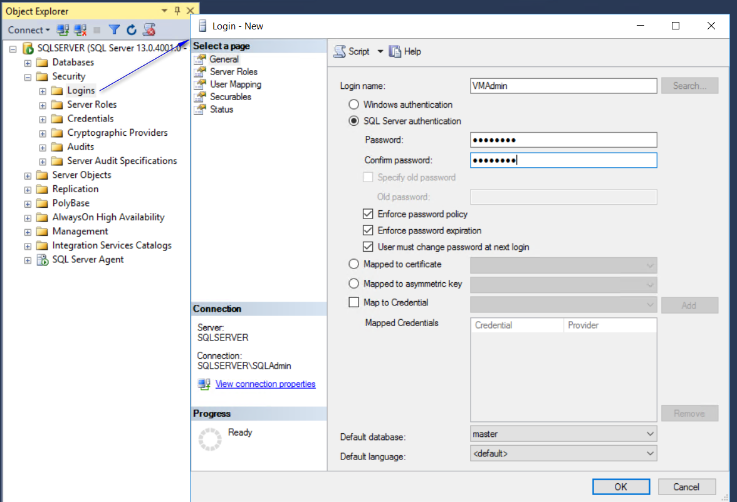Expand the Logins node

click(43, 91)
